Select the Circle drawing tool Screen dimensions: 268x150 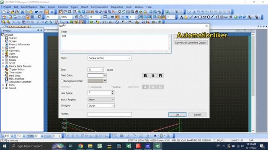click(209, 17)
